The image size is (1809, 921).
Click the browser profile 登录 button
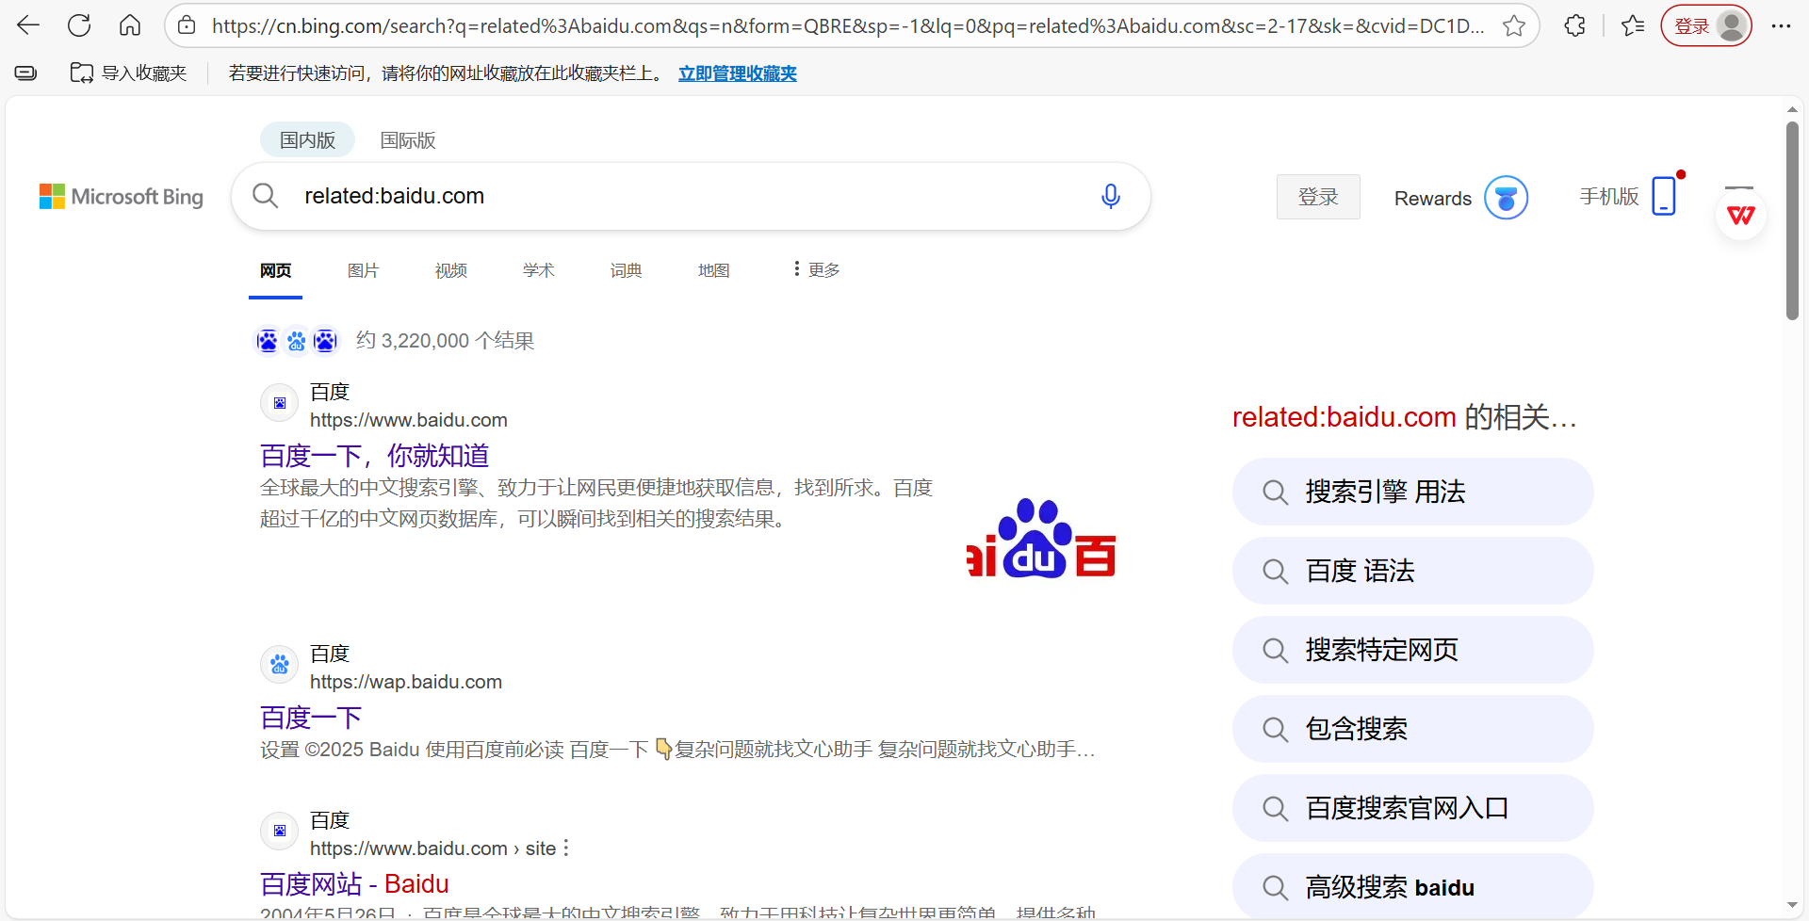pos(1706,25)
